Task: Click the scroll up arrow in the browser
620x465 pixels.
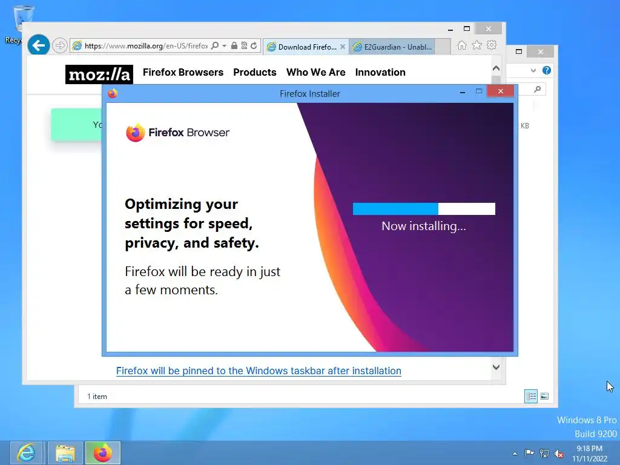Action: tap(496, 68)
